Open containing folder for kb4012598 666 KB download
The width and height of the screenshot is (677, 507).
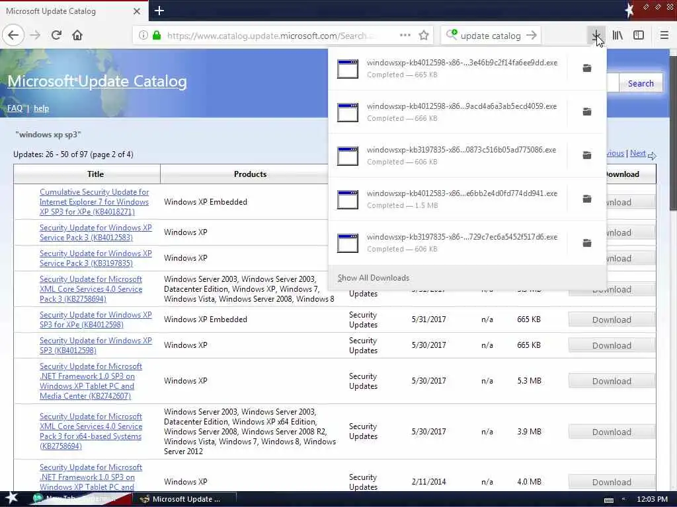[x=587, y=112]
